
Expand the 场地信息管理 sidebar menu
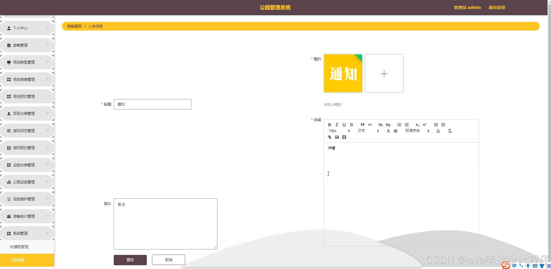coord(27,79)
